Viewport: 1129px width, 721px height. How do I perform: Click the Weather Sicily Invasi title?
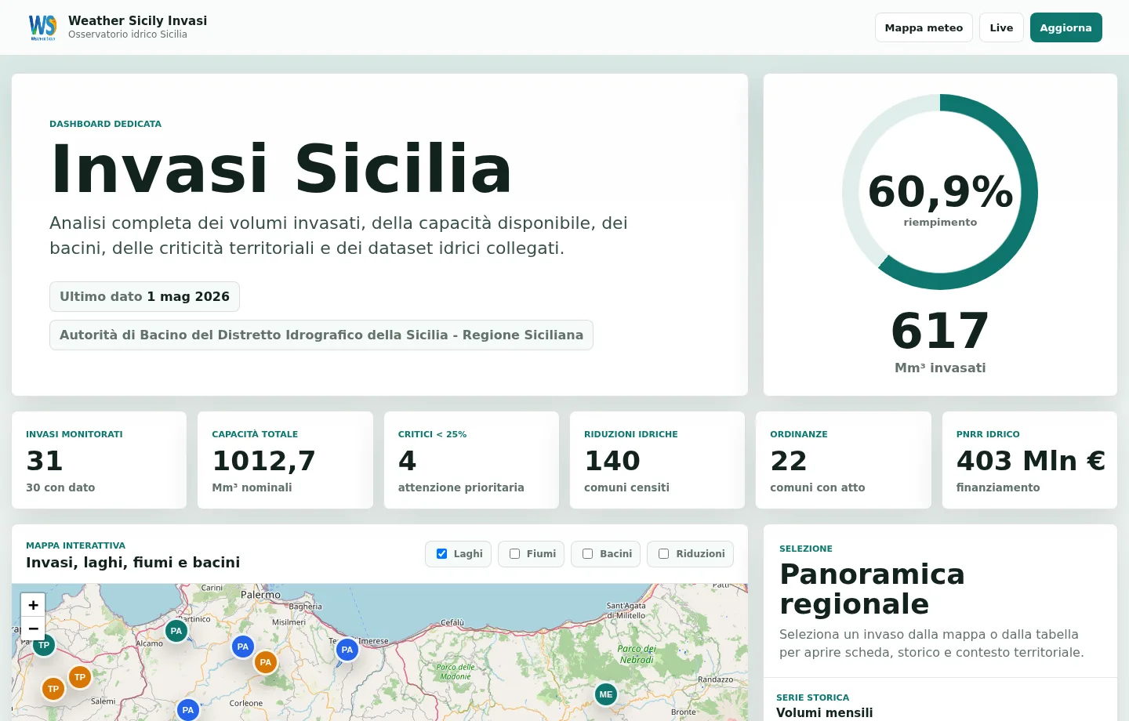pyautogui.click(x=138, y=20)
